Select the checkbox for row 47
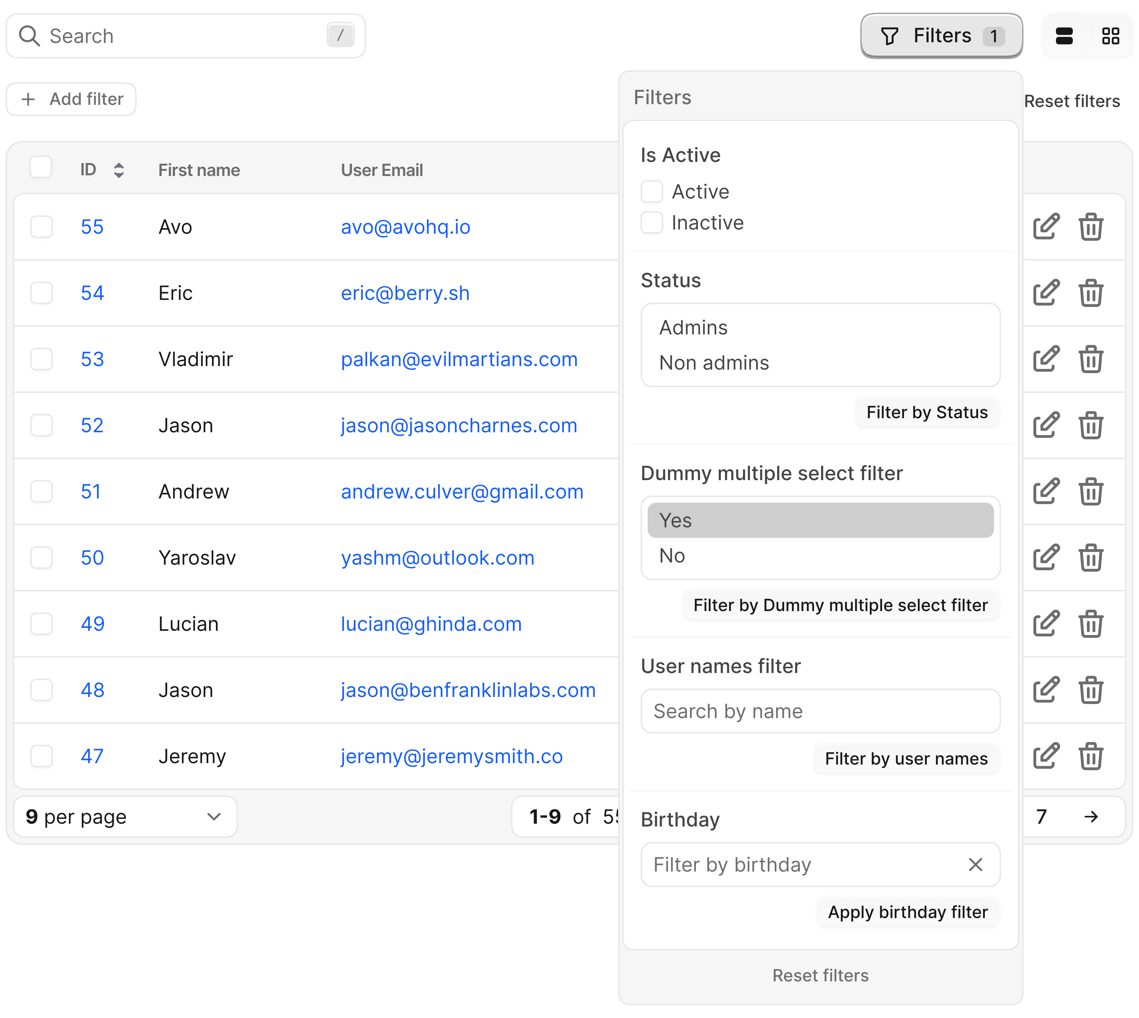Viewport: 1139px width, 1018px height. click(42, 756)
